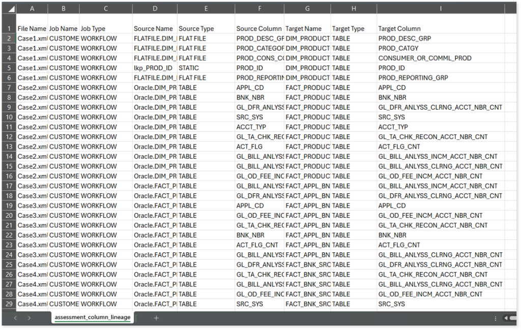Select column I header
Viewport: 521px width, 330px height.
coord(440,9)
